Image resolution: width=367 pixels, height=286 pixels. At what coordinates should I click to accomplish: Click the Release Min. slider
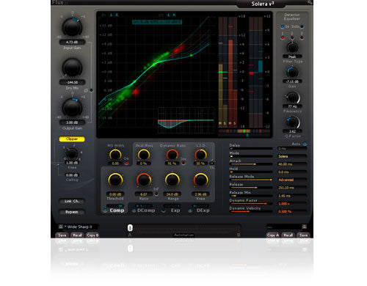[251, 196]
